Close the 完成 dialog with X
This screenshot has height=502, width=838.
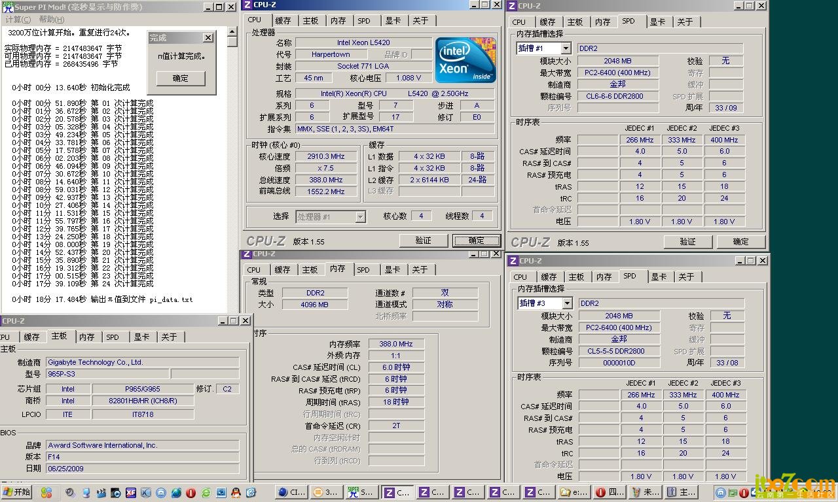208,38
